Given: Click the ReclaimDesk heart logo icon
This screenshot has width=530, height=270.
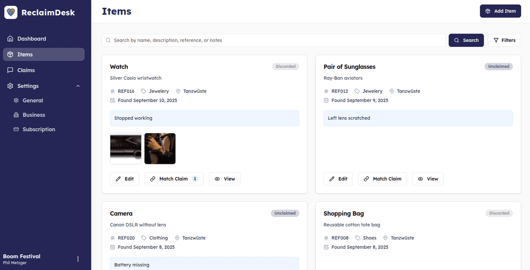Looking at the screenshot, I should tap(11, 12).
